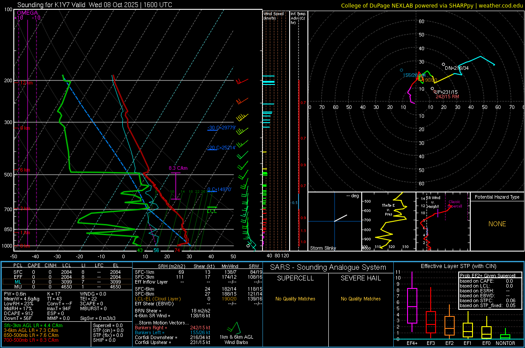The width and height of the screenshot is (525, 348).
Task: Select the SFC parcel row
Action: pos(67,272)
